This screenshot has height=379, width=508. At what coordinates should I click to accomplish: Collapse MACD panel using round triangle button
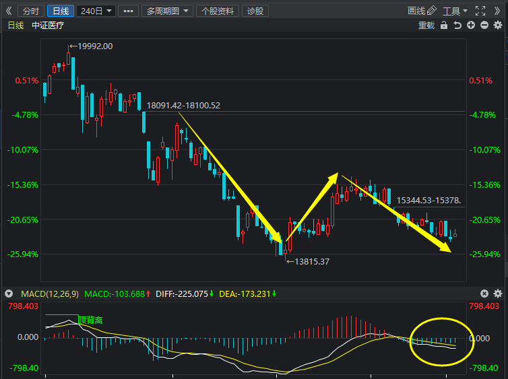(x=9, y=294)
